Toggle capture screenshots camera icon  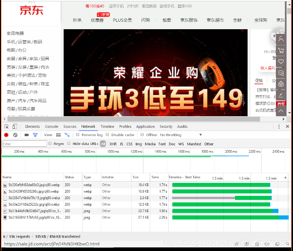click(27, 135)
